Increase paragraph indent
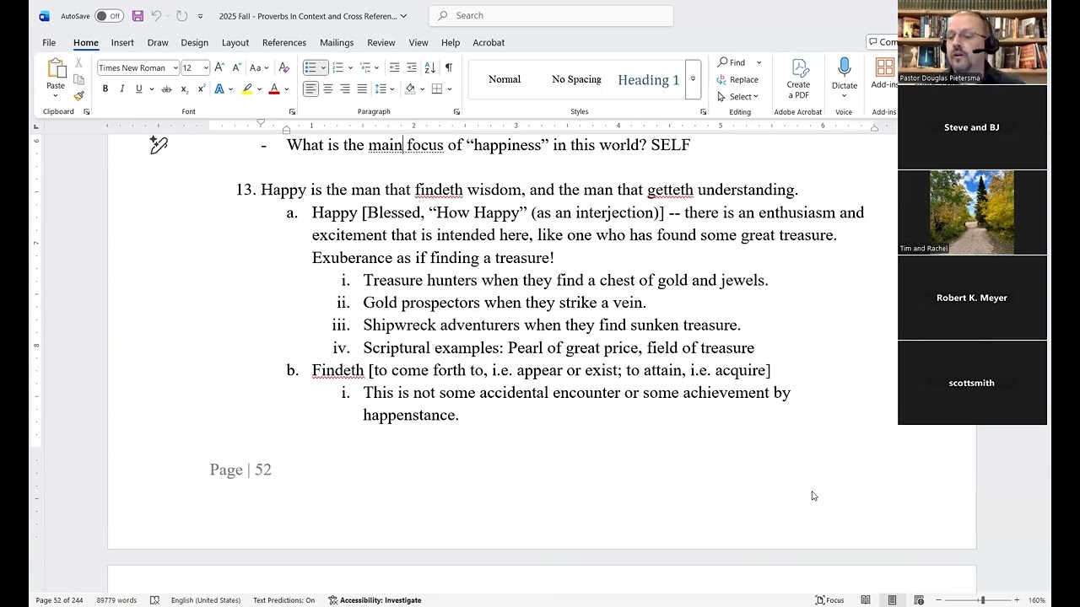The image size is (1080, 607). click(x=411, y=67)
